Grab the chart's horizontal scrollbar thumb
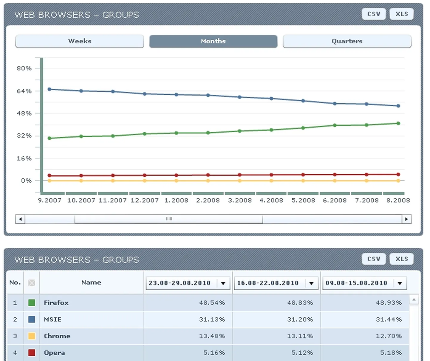 (169, 219)
